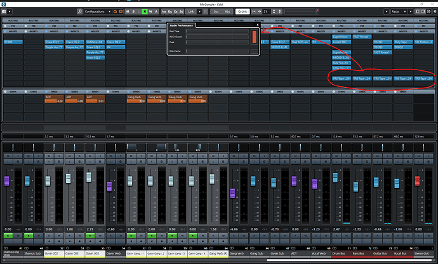Collapse the INSERTS rack header on first channel

tap(13, 32)
